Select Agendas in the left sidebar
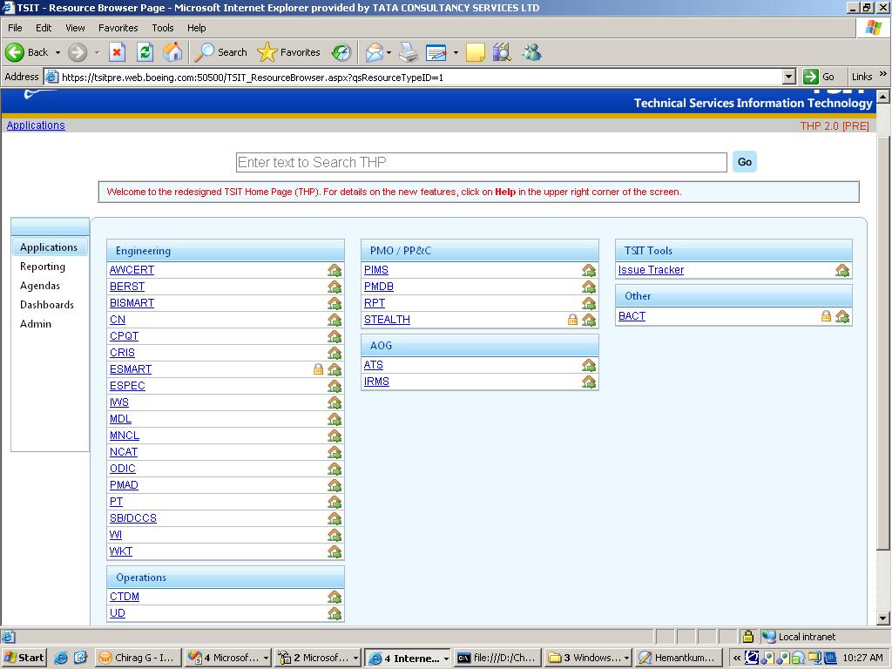 pos(40,286)
